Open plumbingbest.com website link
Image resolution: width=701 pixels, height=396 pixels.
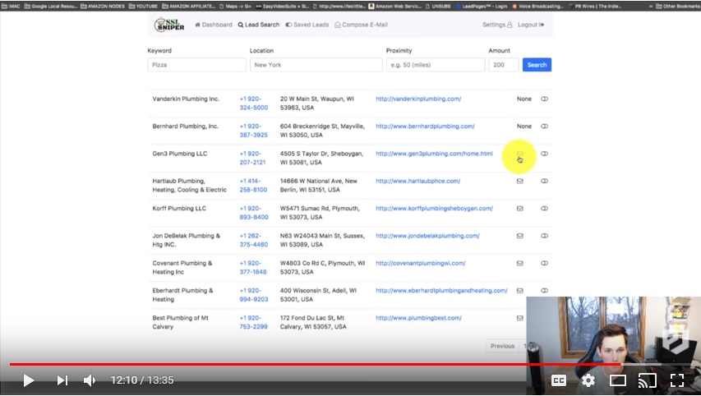[x=419, y=318]
